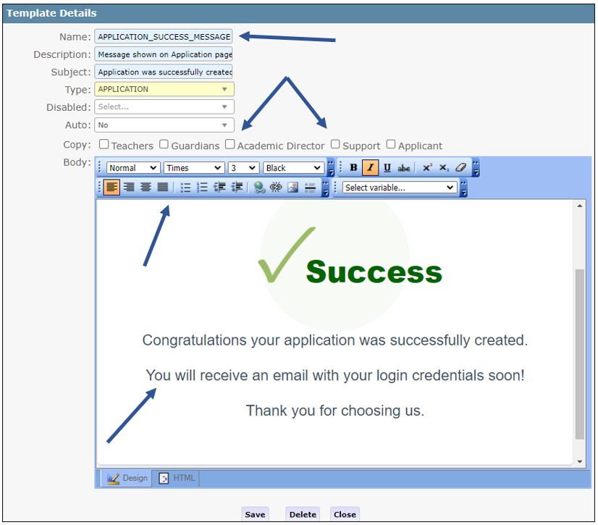Check the Academic Director checkbox

tap(230, 145)
